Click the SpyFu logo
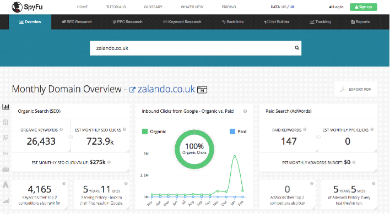Image resolution: width=390 pixels, height=214 pixels. pos(27,7)
